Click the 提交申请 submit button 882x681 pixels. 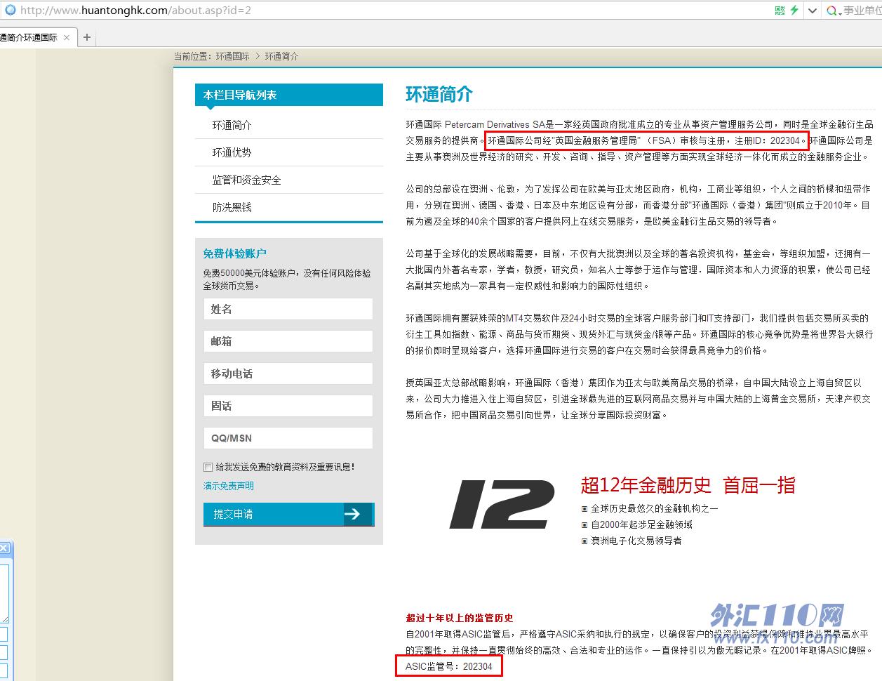pyautogui.click(x=289, y=515)
